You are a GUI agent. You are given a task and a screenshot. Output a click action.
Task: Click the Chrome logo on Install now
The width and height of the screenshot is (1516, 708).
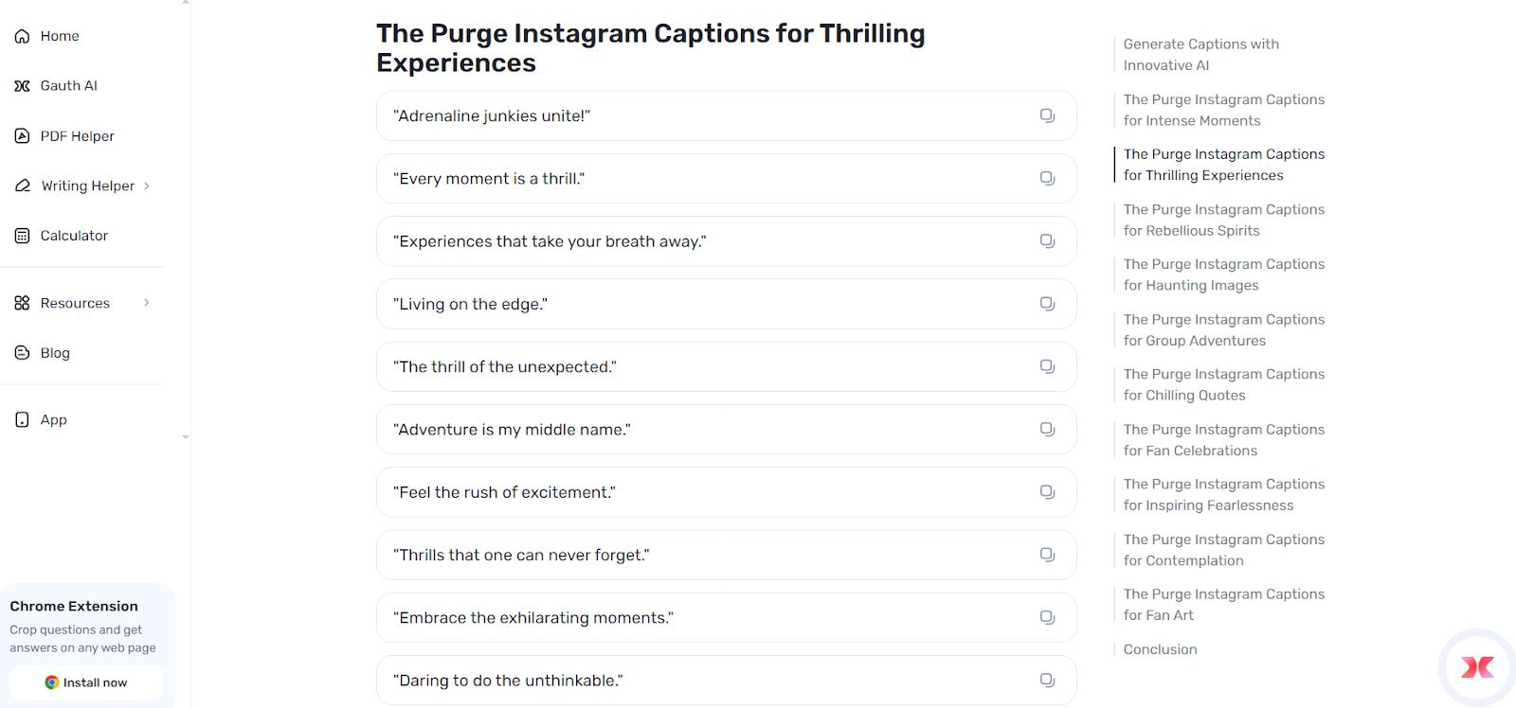coord(50,681)
